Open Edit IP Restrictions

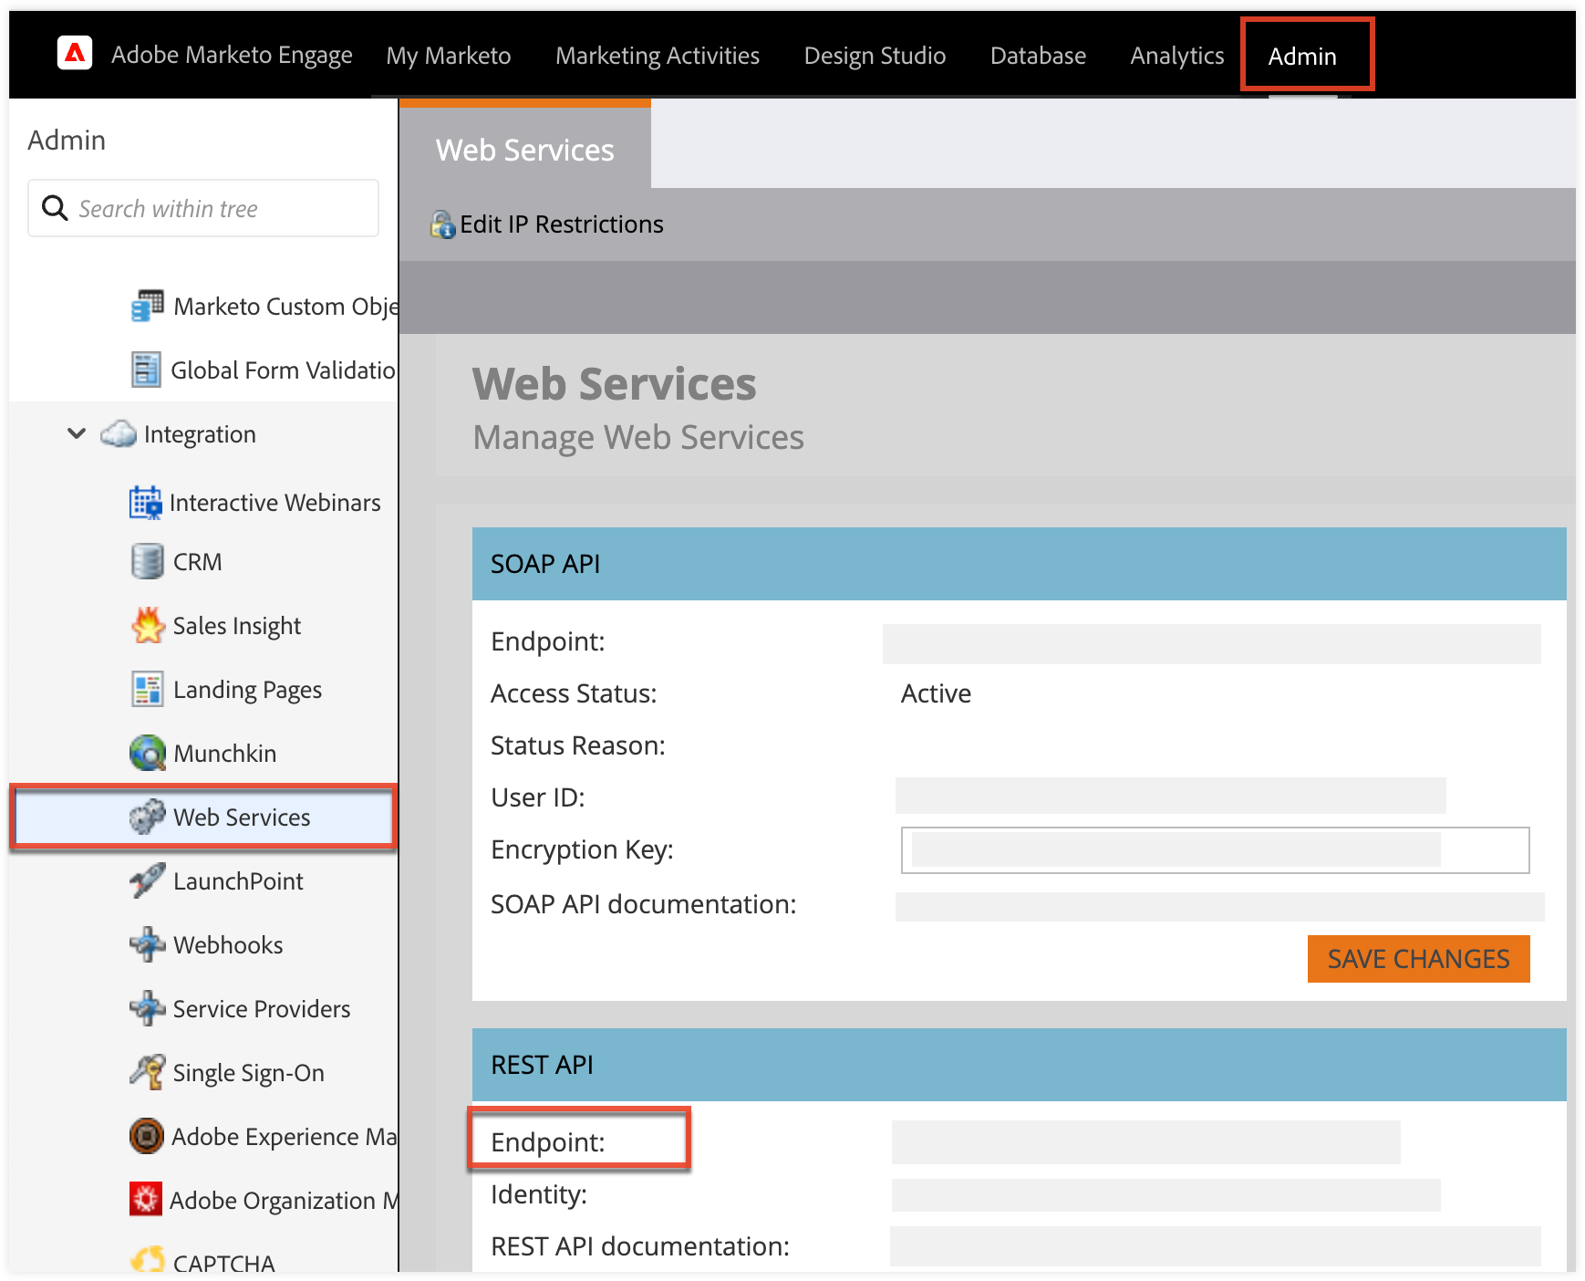click(x=545, y=224)
